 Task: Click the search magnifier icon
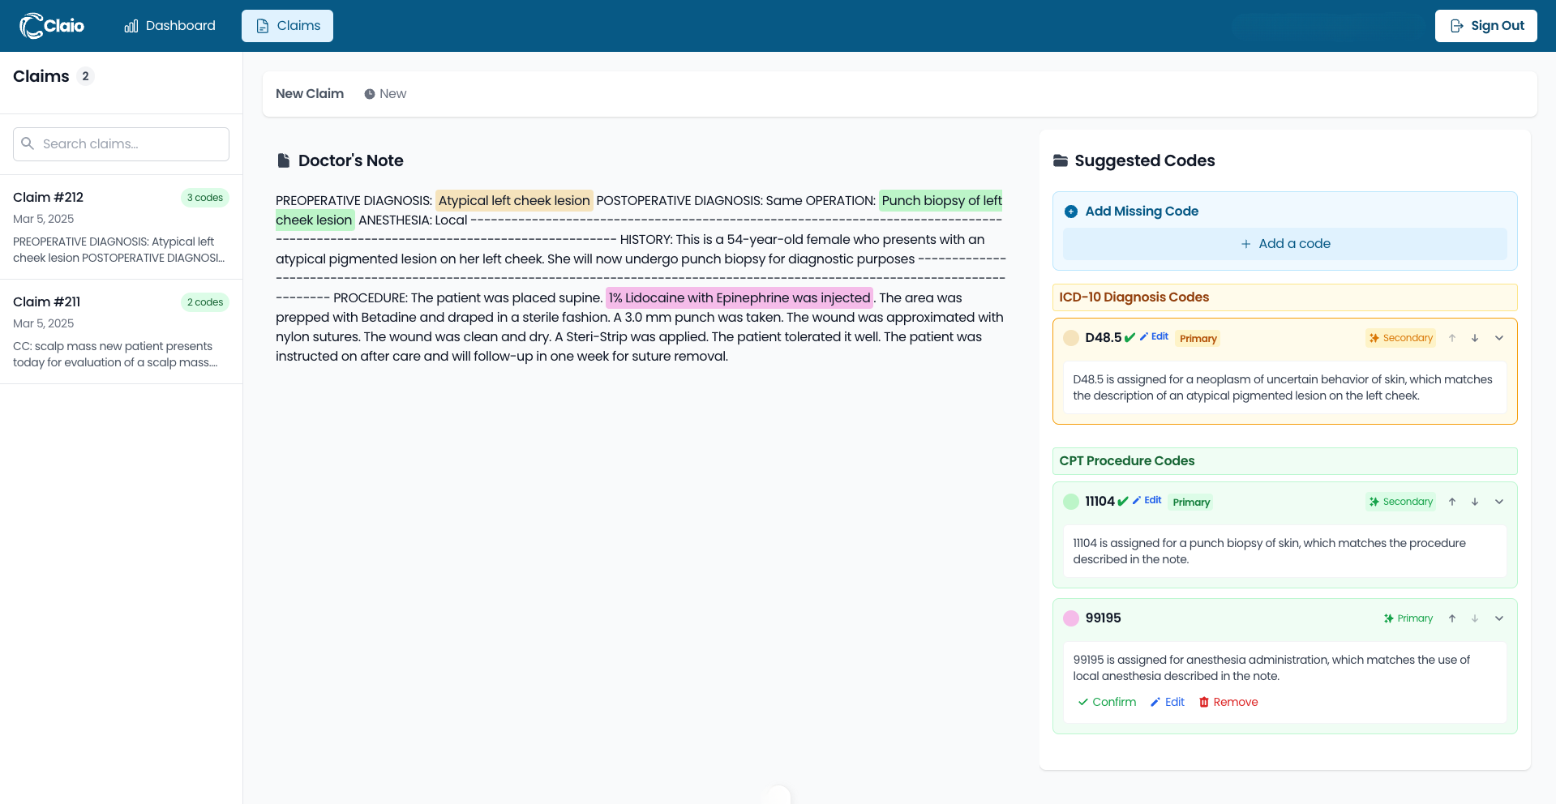pos(28,143)
